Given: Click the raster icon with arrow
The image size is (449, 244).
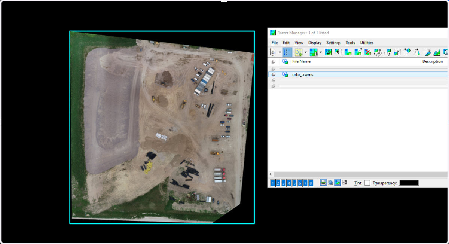Looking at the screenshot, I should 358,52.
